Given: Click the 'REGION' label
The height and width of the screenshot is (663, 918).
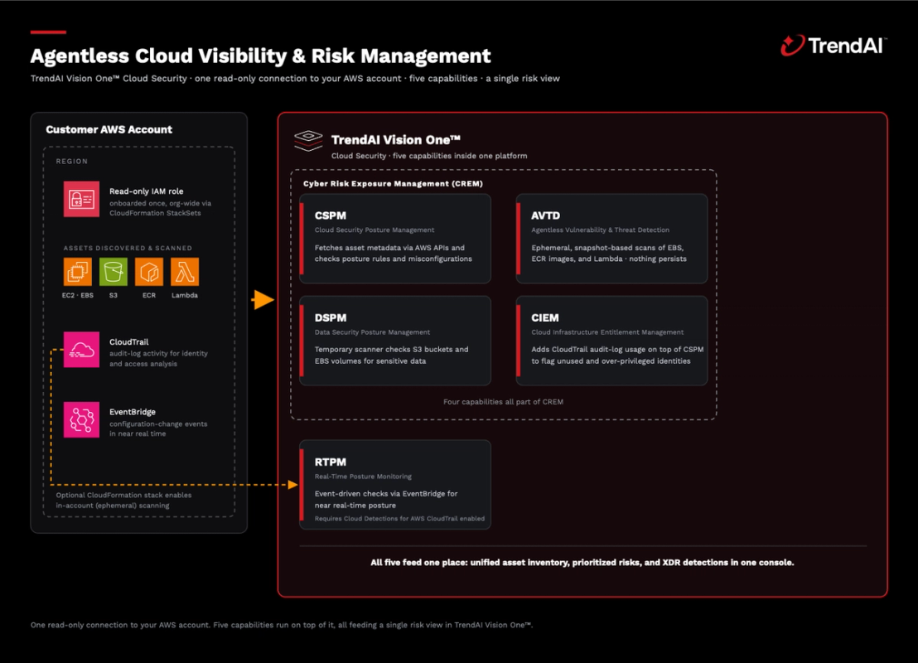Looking at the screenshot, I should coord(72,161).
